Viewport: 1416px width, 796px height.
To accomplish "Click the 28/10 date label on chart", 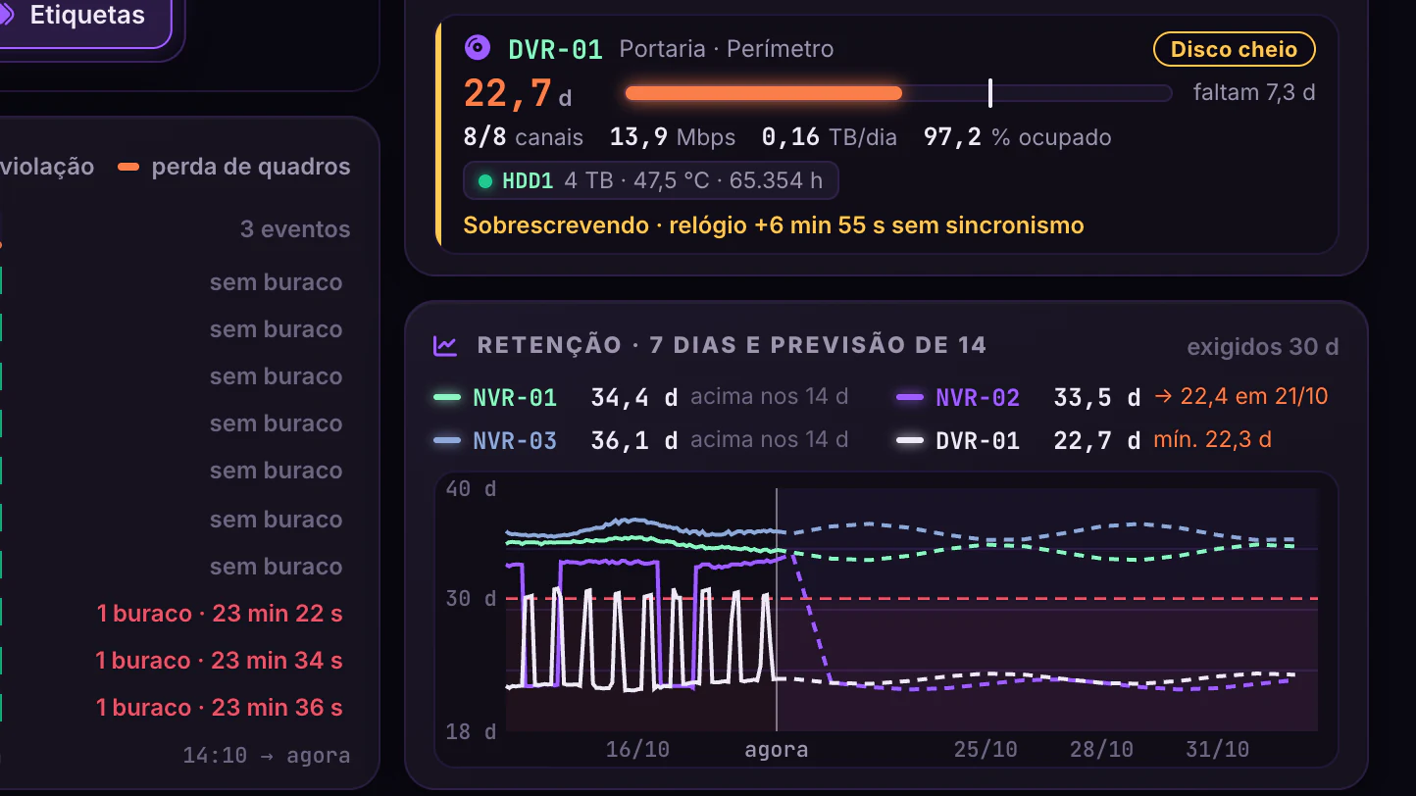I will 1101,750.
